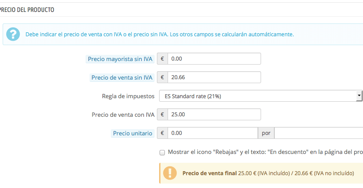The image size is (363, 188).
Task: Open the Regla de impuestos dropdown
Action: (x=261, y=96)
